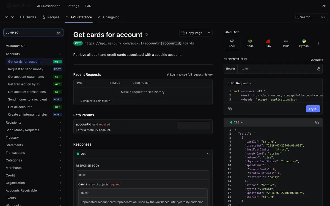Open Get account statements endpoint
Image resolution: width=330 pixels, height=206 pixels.
pyautogui.click(x=35, y=77)
